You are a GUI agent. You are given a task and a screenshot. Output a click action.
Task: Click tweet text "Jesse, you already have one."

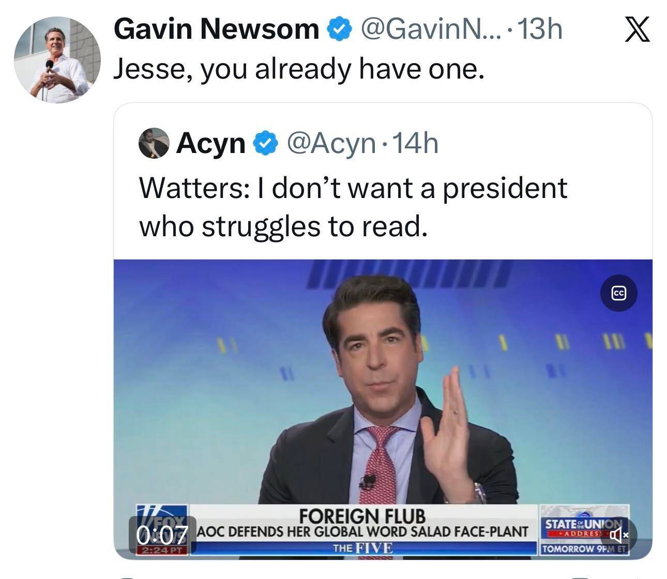299,69
